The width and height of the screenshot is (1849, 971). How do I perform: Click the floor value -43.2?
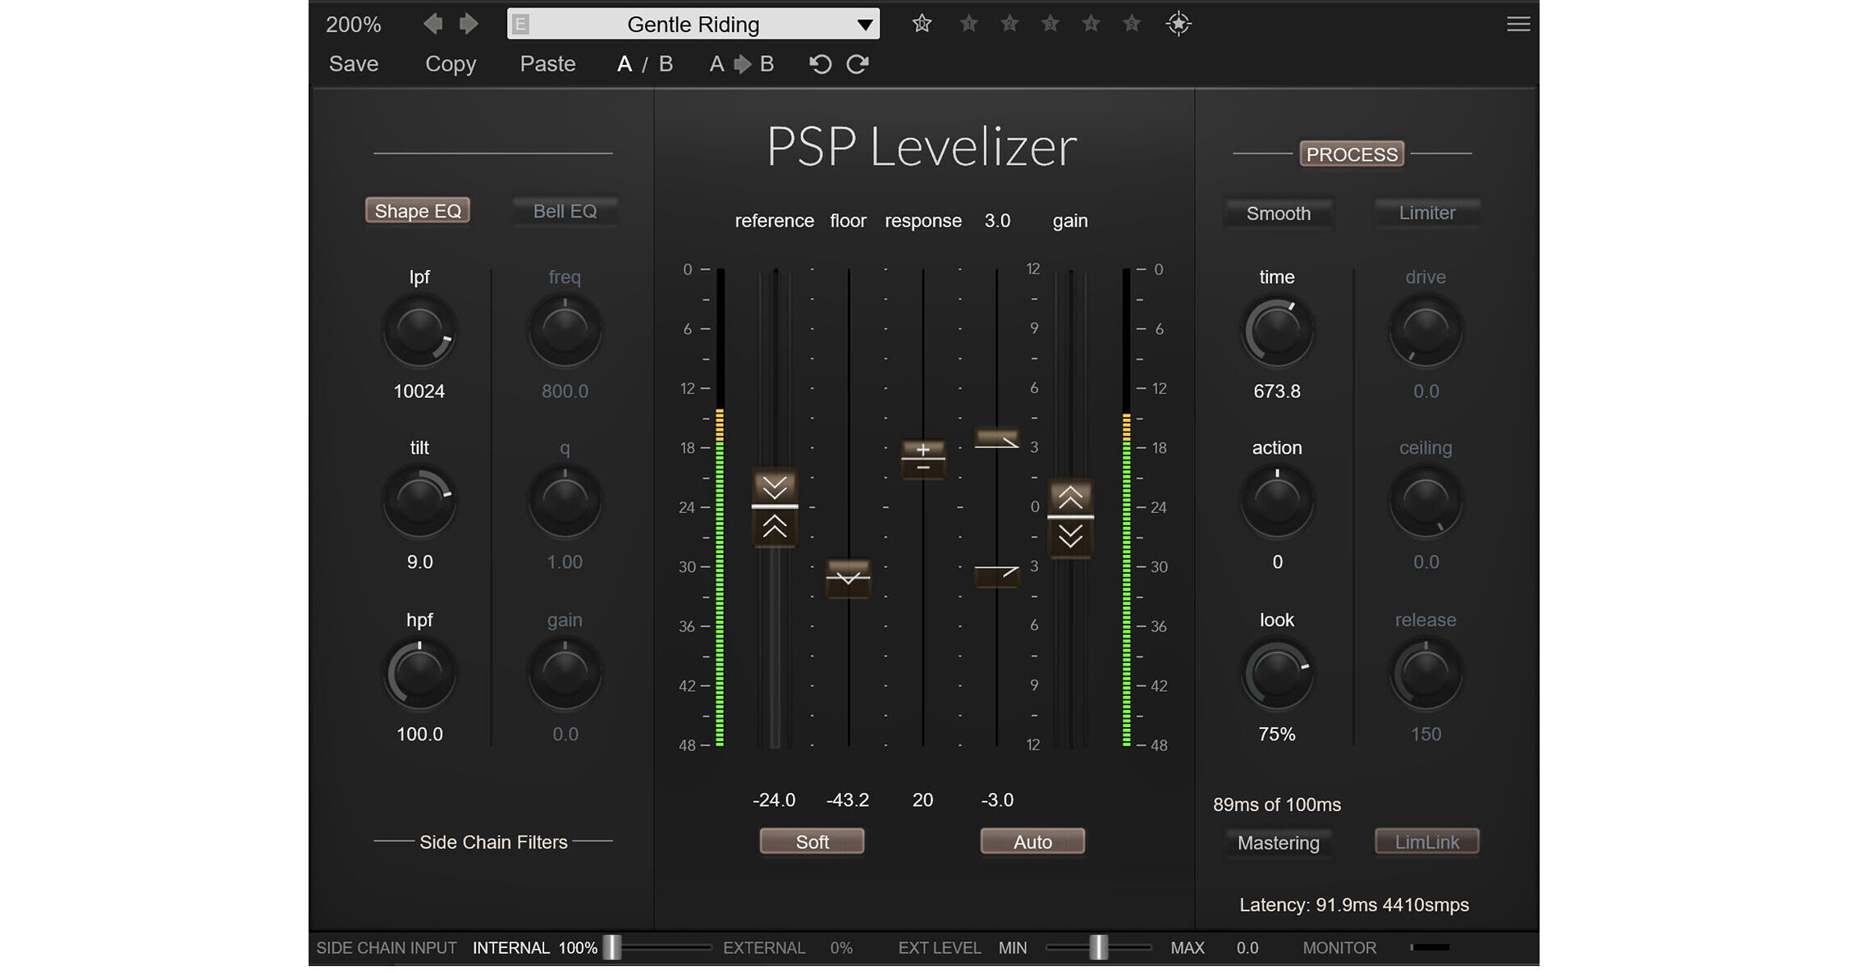[848, 800]
